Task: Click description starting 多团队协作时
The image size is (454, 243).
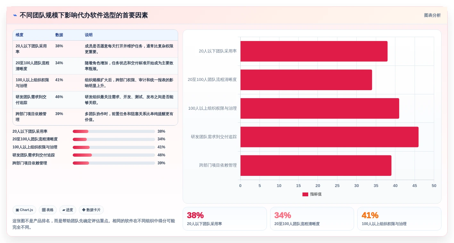Action: (129, 117)
